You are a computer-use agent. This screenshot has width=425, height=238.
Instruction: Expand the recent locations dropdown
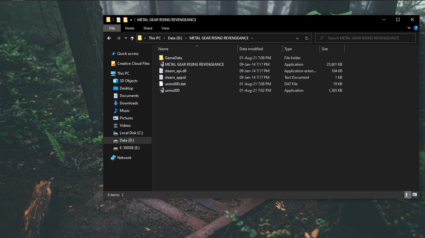(126, 38)
